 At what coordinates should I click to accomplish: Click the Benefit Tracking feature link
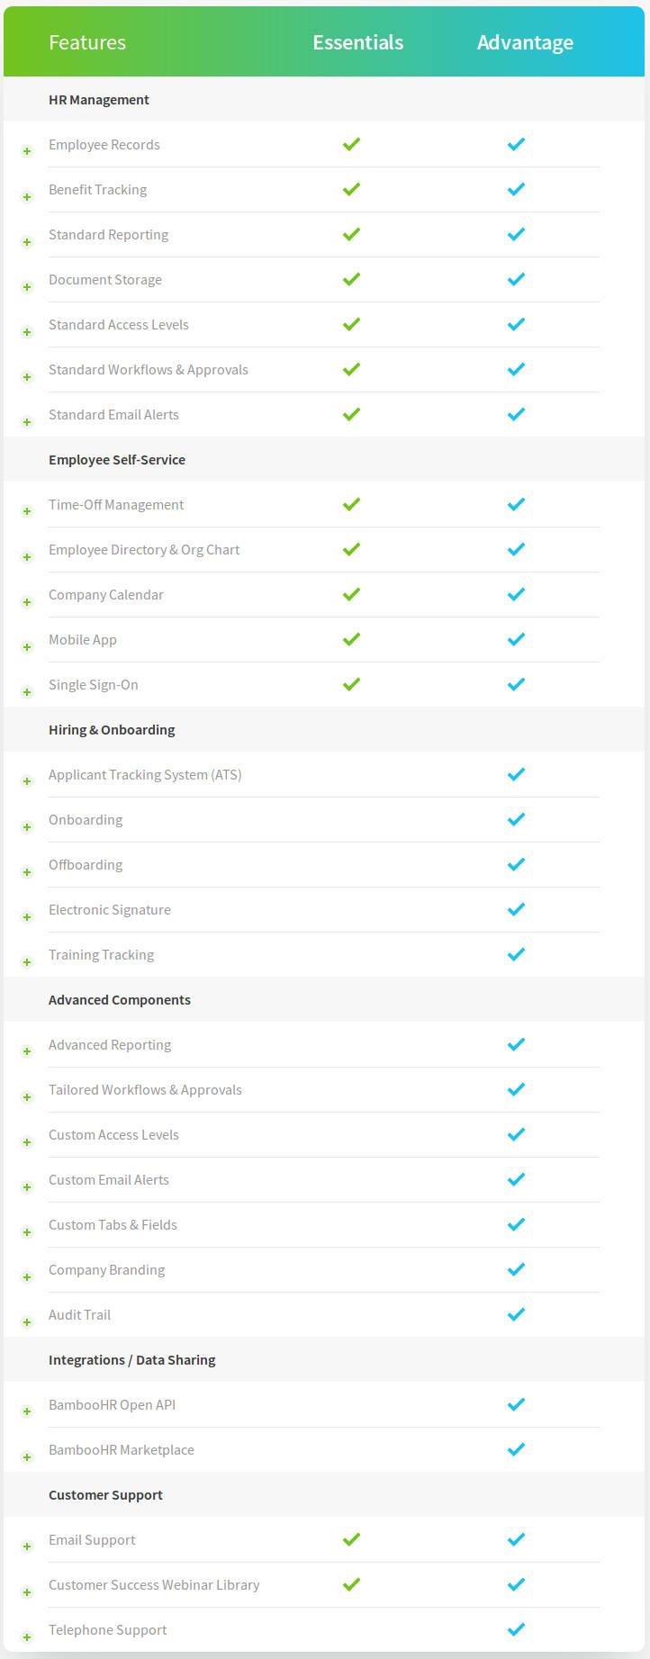(x=97, y=189)
